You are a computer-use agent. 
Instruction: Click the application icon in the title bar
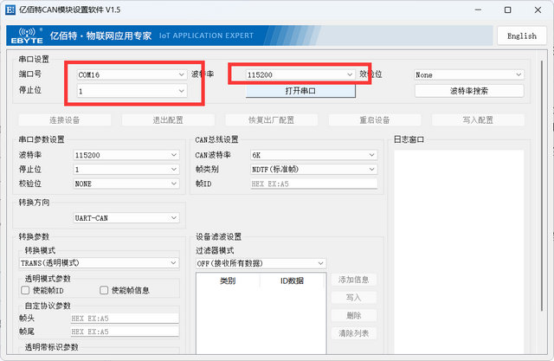pyautogui.click(x=10, y=10)
